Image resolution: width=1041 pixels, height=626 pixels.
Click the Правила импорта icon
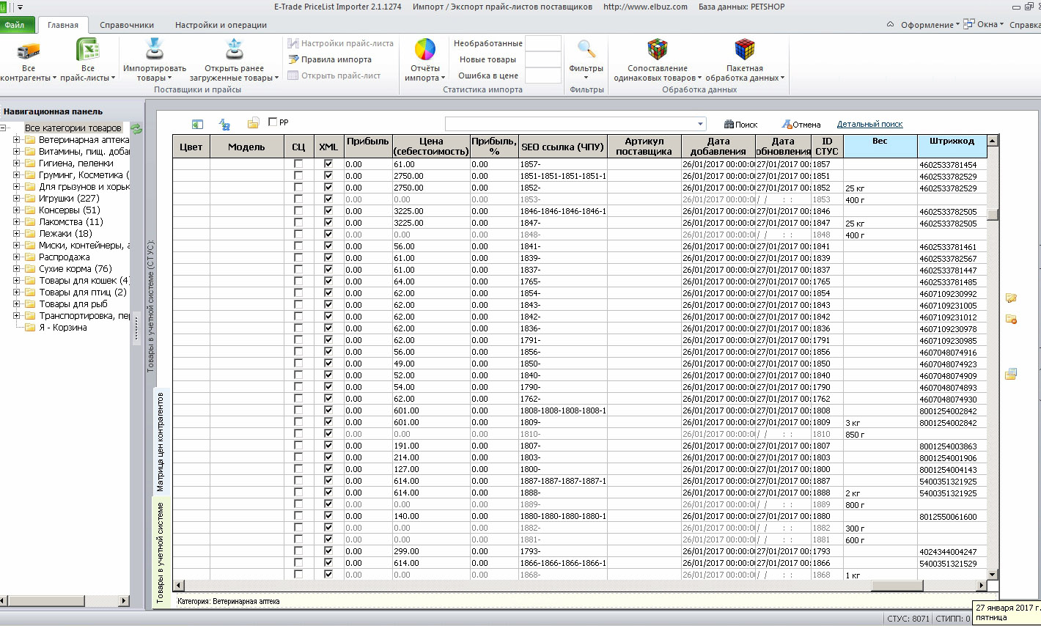[x=293, y=59]
